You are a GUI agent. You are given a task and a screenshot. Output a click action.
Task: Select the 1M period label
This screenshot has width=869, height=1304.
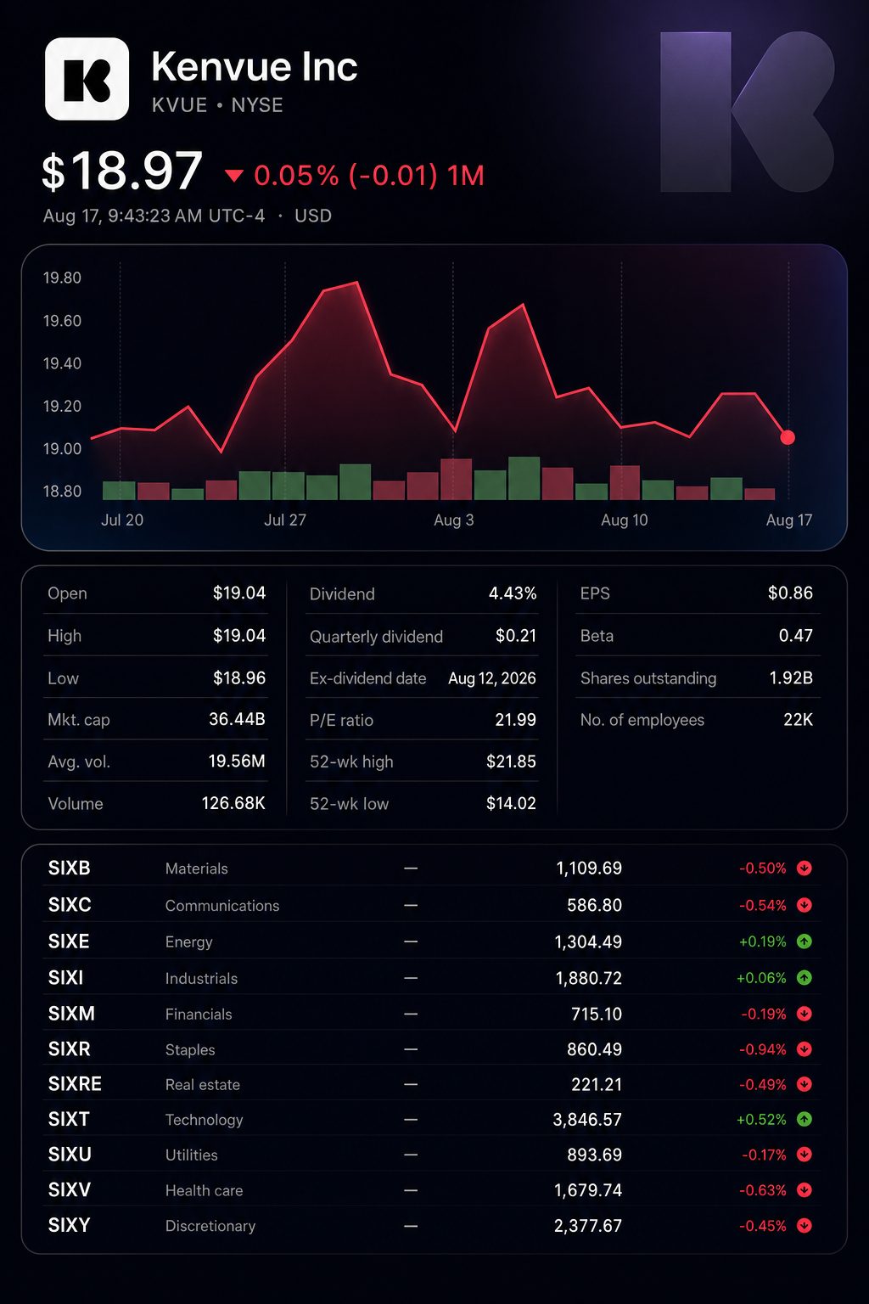[x=466, y=176]
